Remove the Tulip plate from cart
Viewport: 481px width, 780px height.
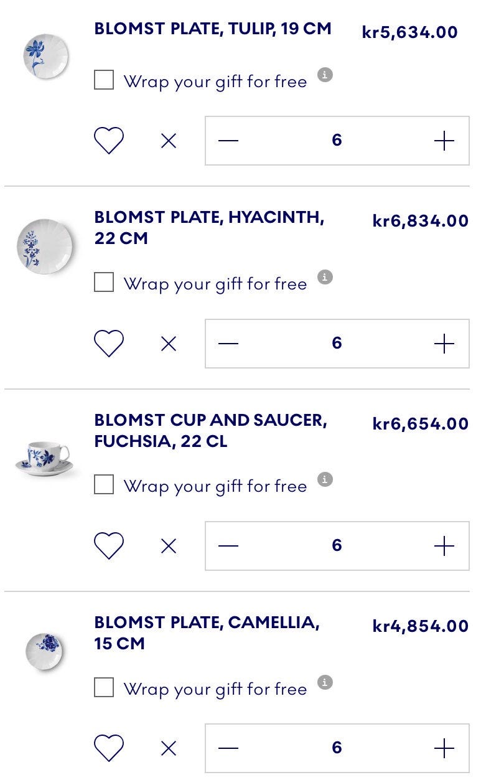pyautogui.click(x=169, y=141)
